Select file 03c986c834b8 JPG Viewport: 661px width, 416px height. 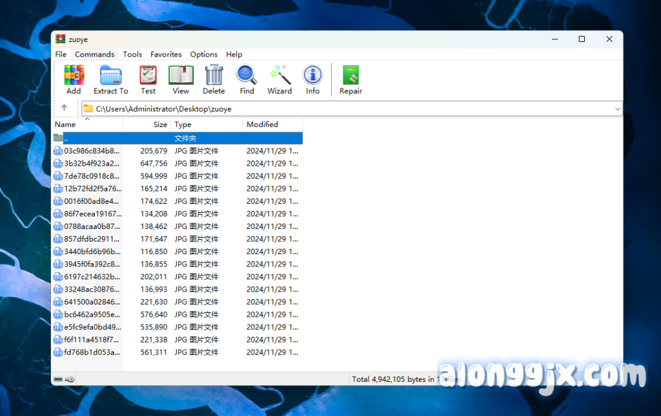(x=91, y=151)
